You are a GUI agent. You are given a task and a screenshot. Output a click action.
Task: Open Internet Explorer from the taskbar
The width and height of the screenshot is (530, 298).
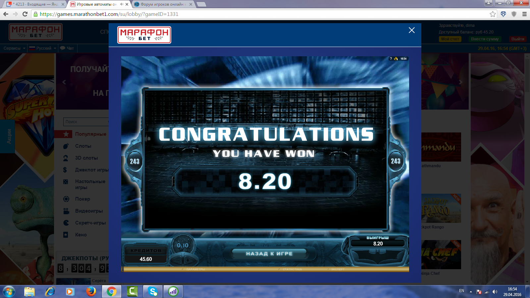pyautogui.click(x=50, y=291)
